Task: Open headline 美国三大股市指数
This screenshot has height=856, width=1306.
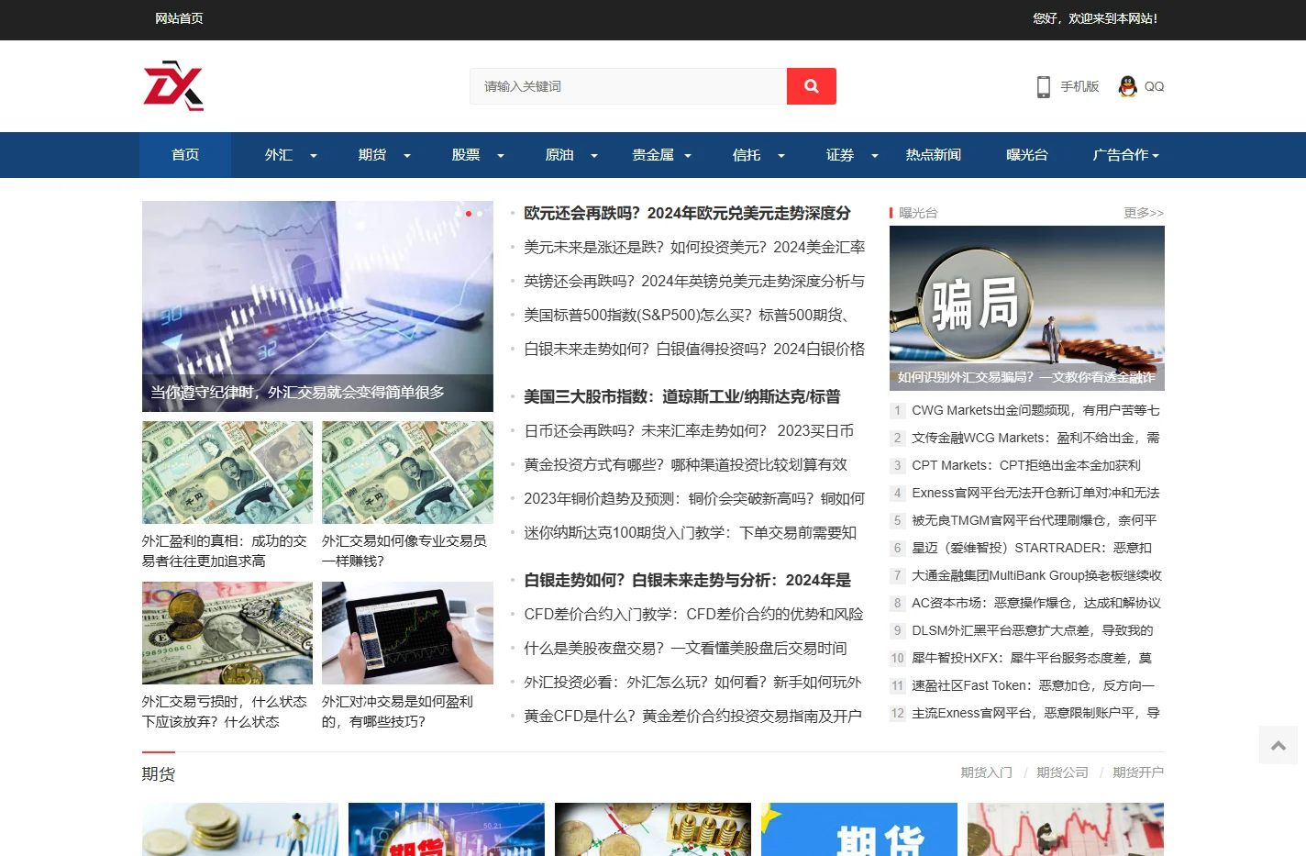Action: 682,396
